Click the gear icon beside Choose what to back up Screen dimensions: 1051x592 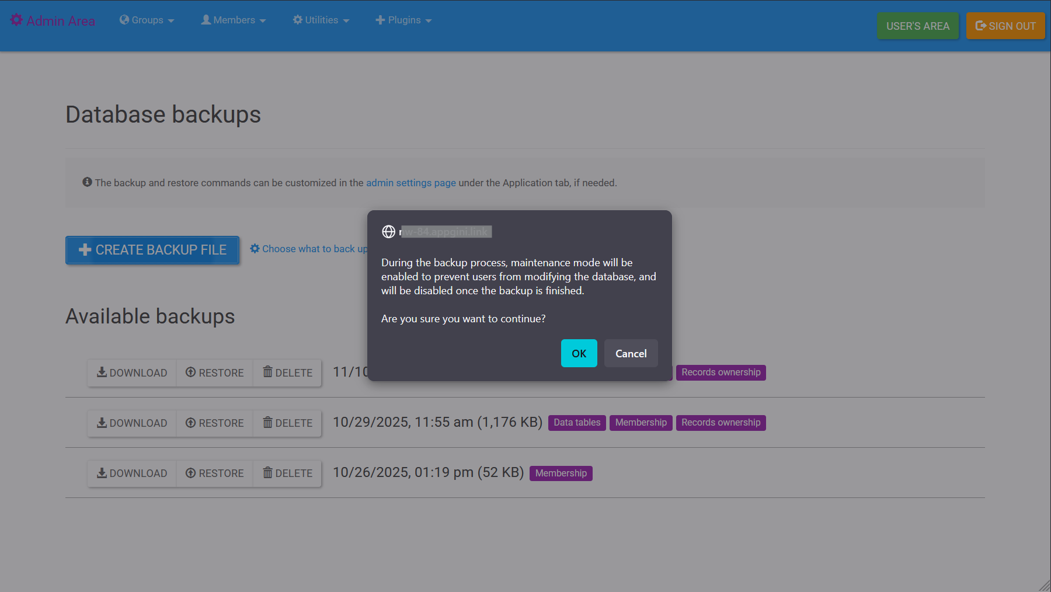click(x=255, y=249)
